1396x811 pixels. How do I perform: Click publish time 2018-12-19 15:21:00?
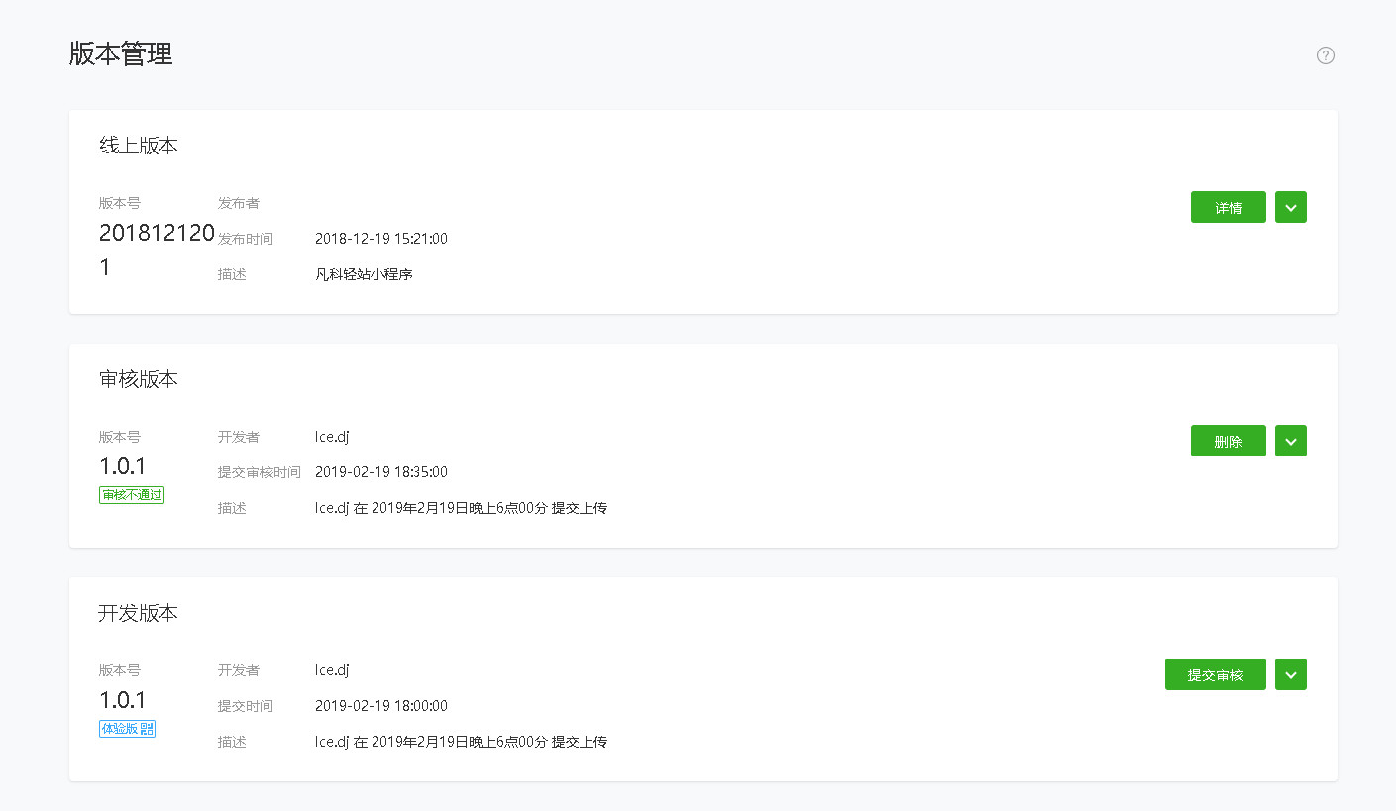[381, 239]
